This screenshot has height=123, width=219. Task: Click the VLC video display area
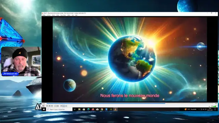click(130, 59)
